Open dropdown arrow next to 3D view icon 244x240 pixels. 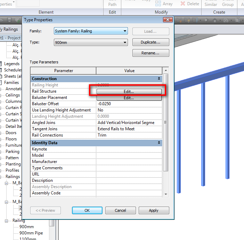point(220,20)
